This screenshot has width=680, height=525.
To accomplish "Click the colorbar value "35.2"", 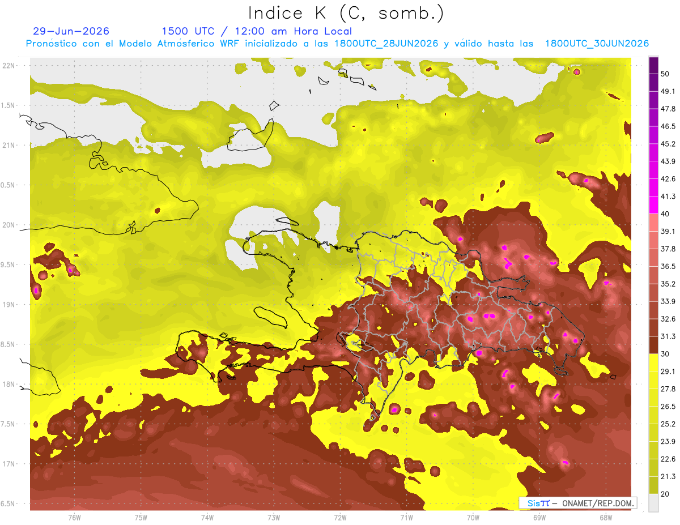I will click(x=668, y=284).
